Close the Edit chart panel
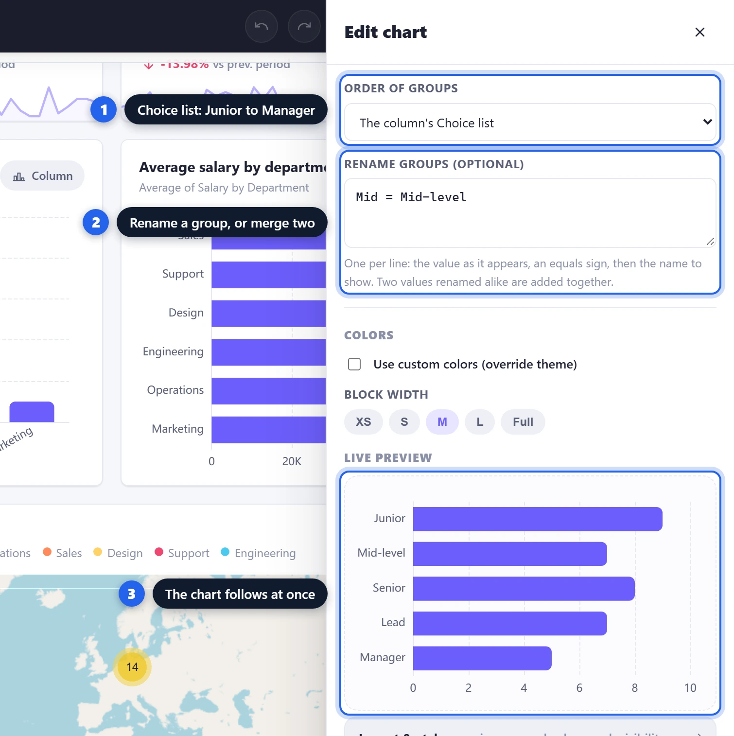This screenshot has height=736, width=734. point(700,32)
